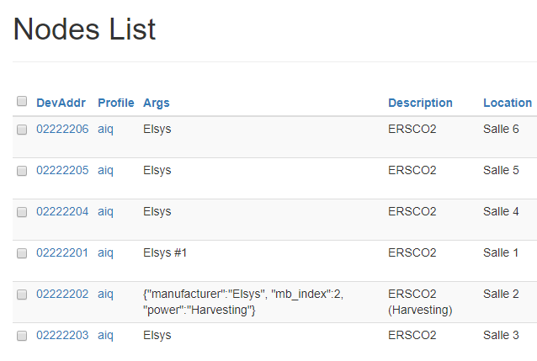537x361 pixels.
Task: Mark the checkbox for node 02222202
Action: [22, 295]
